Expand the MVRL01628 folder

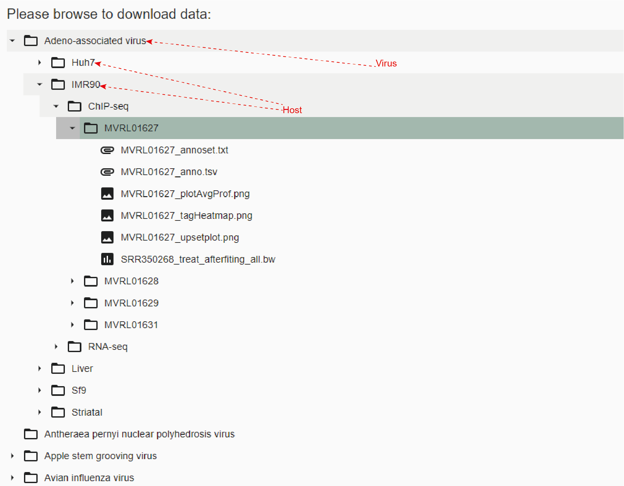72,281
